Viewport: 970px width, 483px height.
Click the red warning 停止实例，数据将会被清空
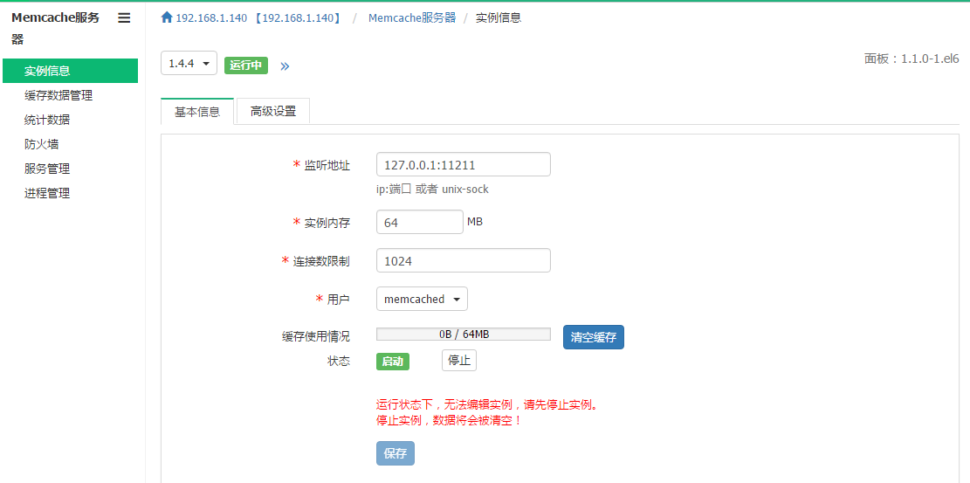pyautogui.click(x=449, y=420)
